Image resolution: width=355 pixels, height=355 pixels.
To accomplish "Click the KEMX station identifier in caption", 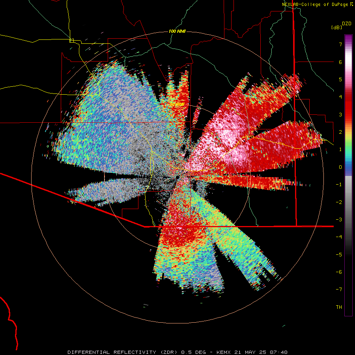I will pyautogui.click(x=223, y=352).
